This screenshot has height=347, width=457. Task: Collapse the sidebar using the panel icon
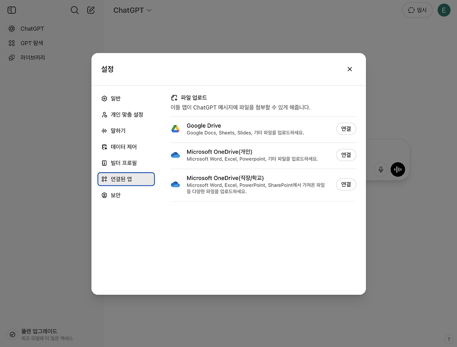(11, 10)
